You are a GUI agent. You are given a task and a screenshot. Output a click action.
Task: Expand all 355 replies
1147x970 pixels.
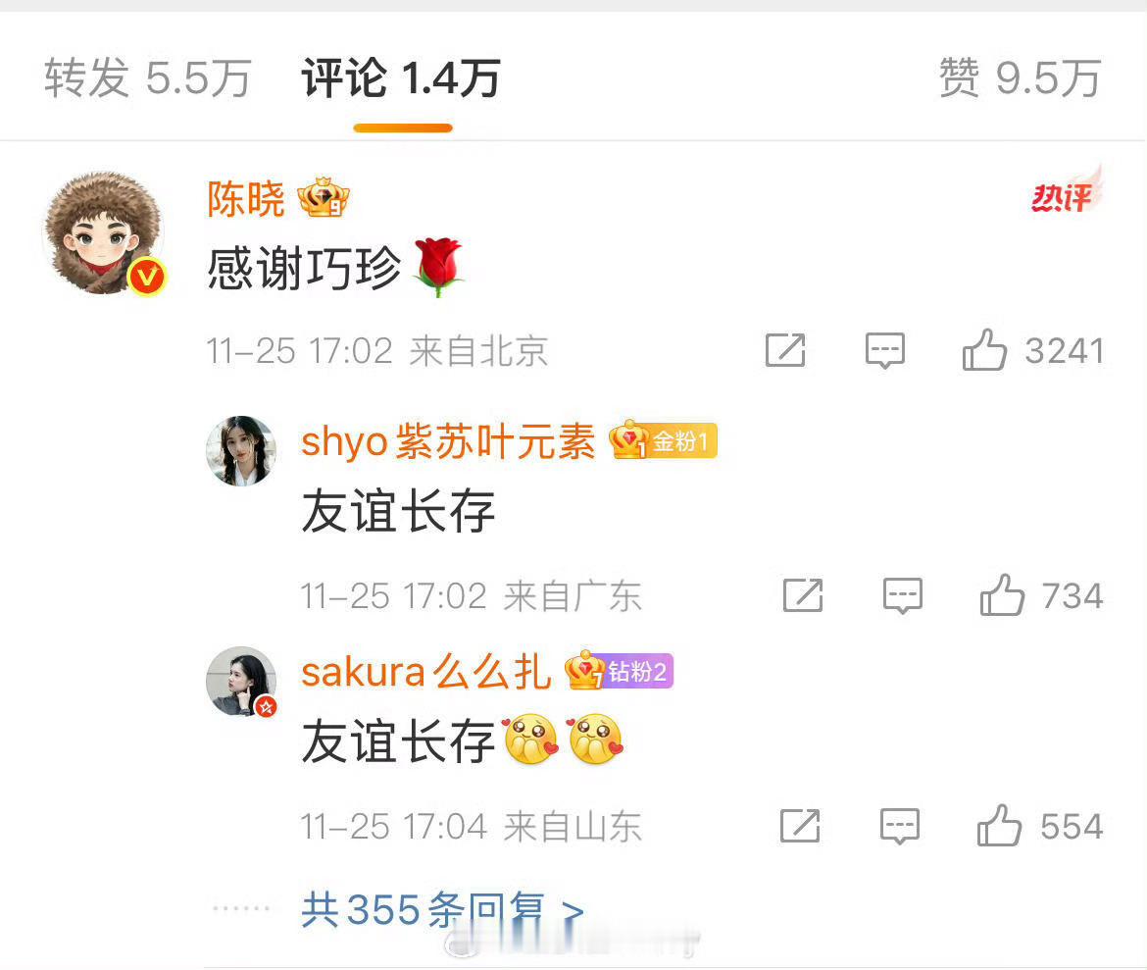point(442,910)
